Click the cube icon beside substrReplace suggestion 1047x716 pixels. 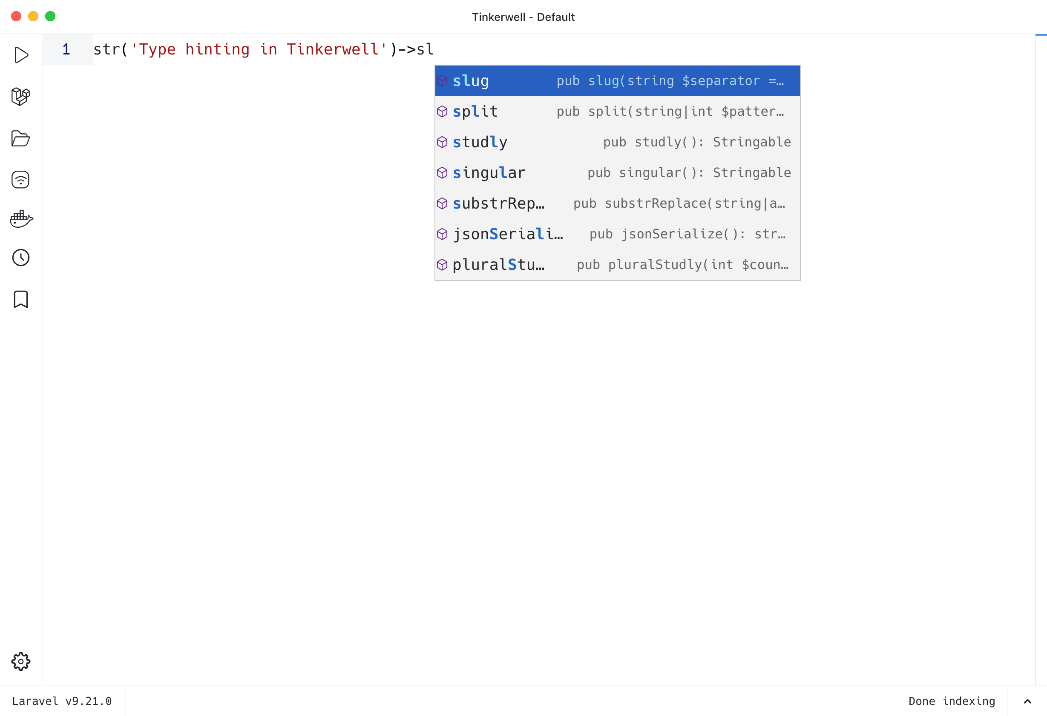click(442, 203)
